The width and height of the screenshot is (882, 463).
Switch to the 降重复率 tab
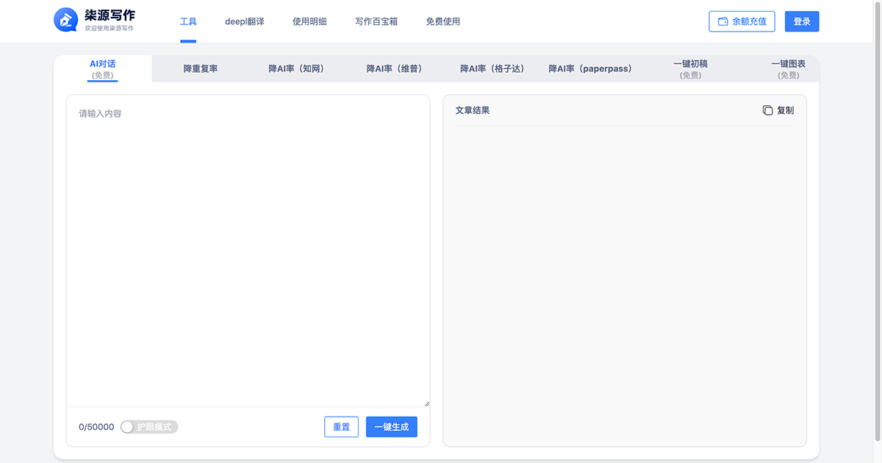201,69
